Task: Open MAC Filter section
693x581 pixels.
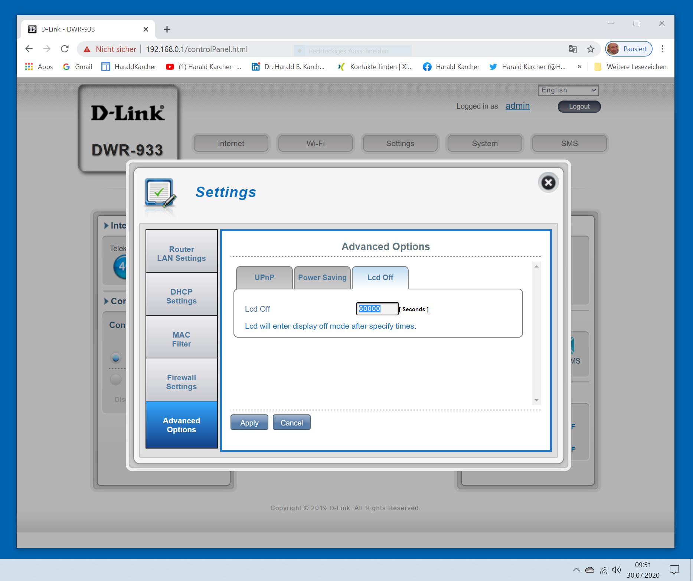Action: coord(182,337)
